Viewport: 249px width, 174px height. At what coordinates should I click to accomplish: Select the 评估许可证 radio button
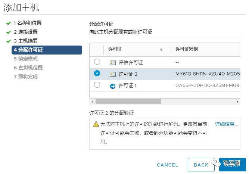point(97,62)
